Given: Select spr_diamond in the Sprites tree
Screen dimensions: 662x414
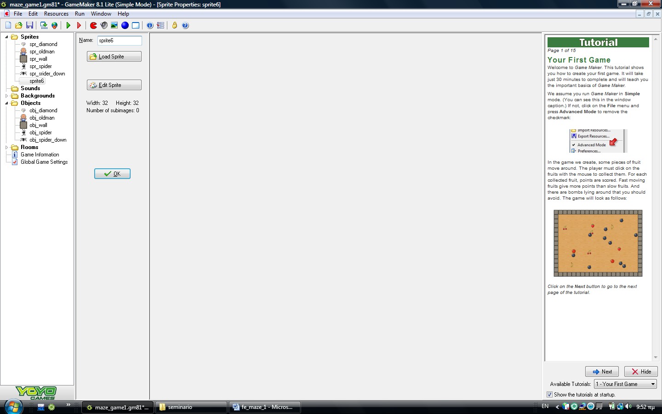Looking at the screenshot, I should [43, 44].
